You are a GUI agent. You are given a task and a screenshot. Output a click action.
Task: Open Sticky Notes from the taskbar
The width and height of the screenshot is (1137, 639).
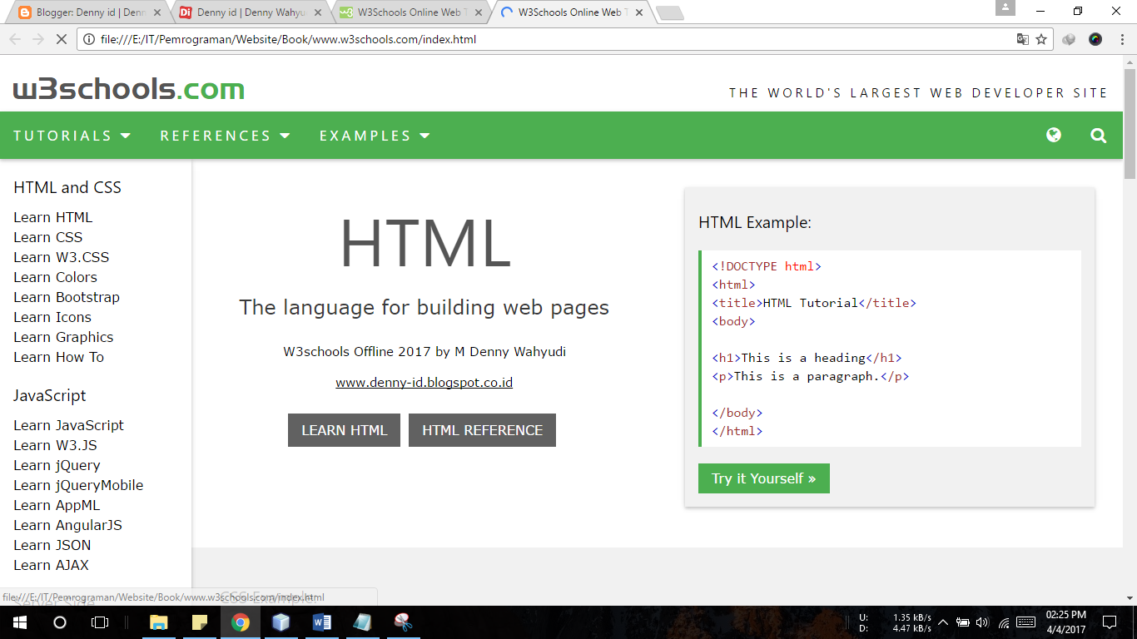click(x=200, y=622)
